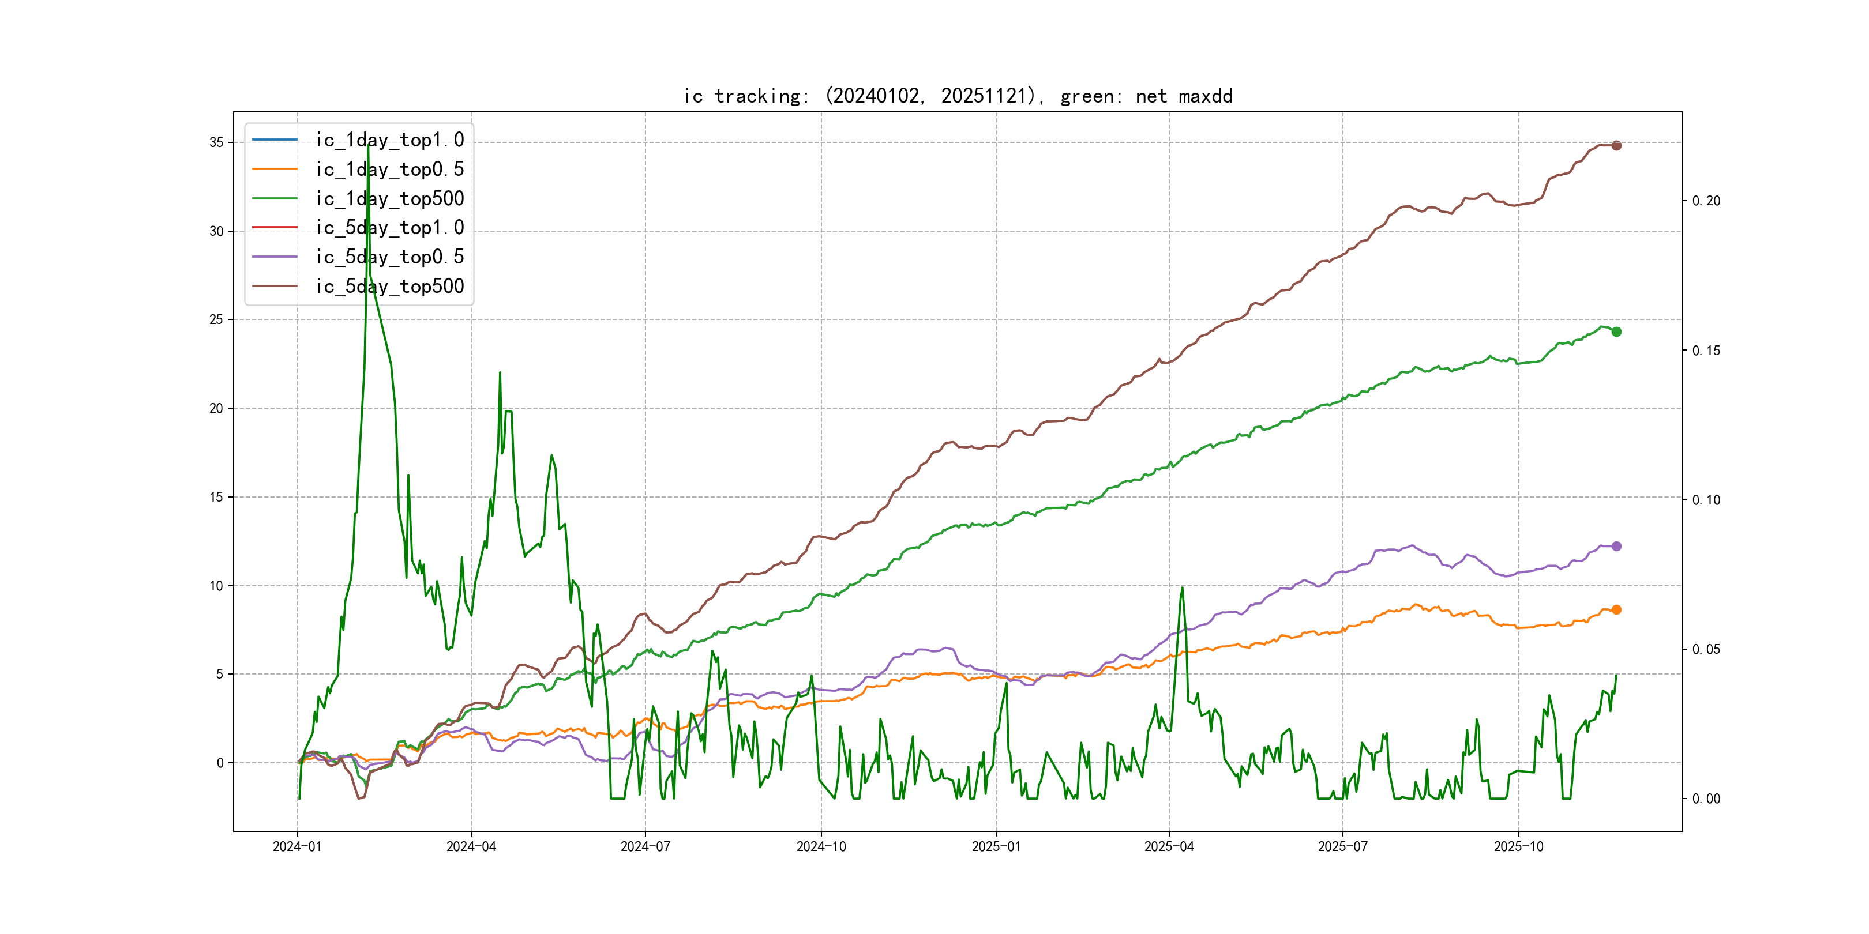Click the ic_1day_top0.5 legend label
Image resolution: width=1869 pixels, height=934 pixels.
(x=389, y=169)
